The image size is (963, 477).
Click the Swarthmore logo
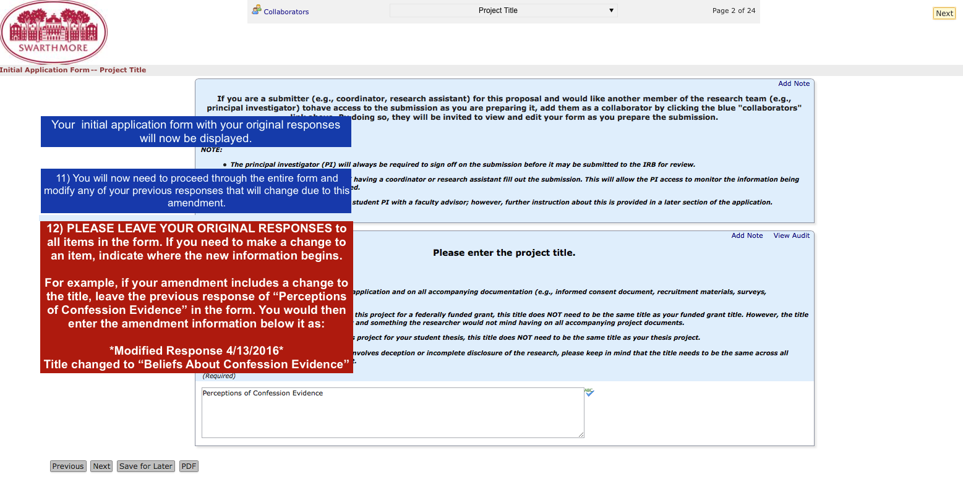pyautogui.click(x=54, y=32)
